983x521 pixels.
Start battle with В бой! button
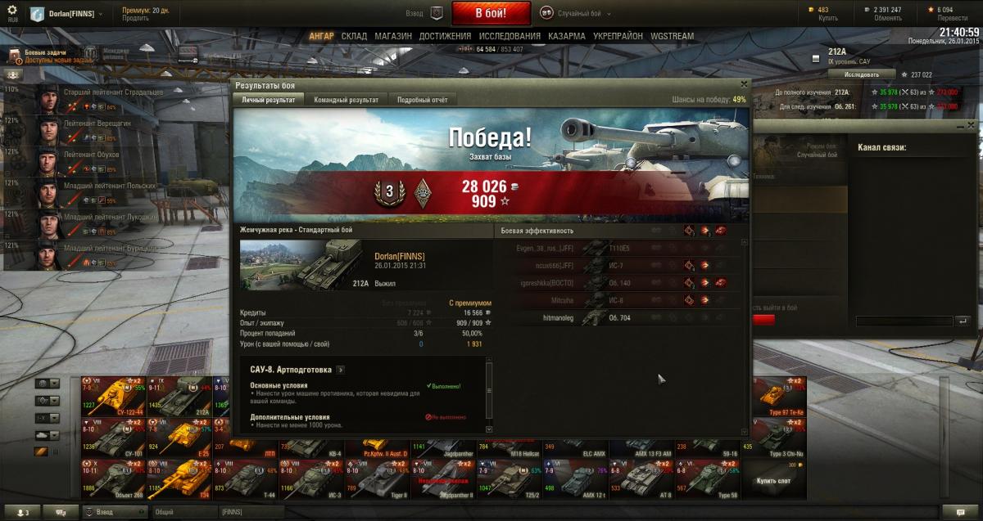click(x=491, y=13)
